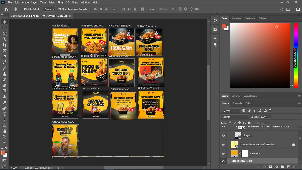Expand the status bar info arrow
Viewport: 302px width, 170px height.
point(59,168)
